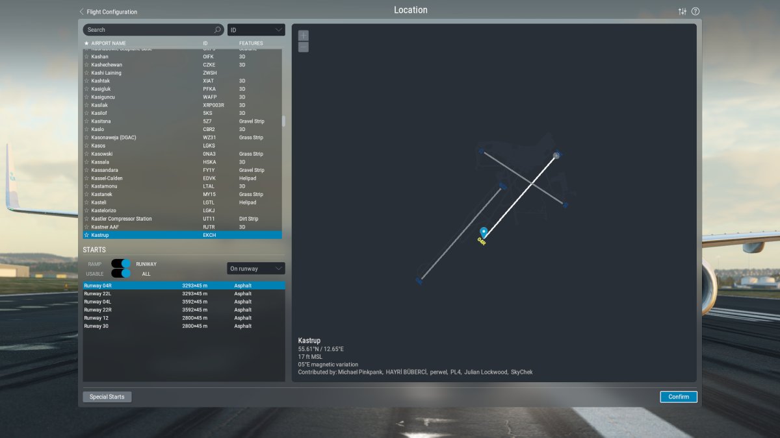Favorite the Kasilak airport star
The image size is (780, 438).
[86, 105]
